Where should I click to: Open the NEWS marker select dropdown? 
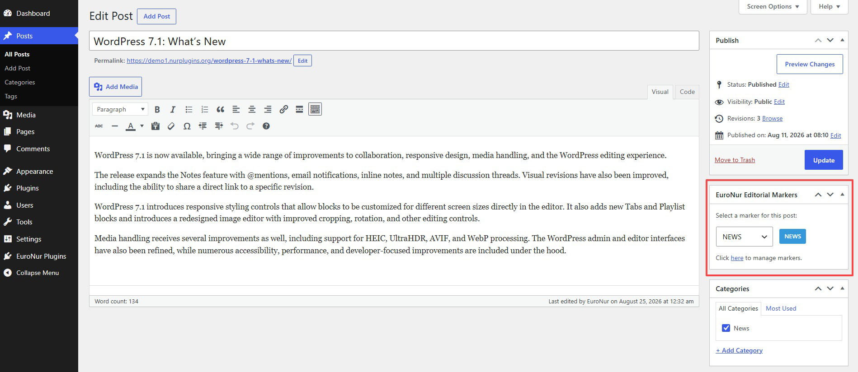point(744,237)
